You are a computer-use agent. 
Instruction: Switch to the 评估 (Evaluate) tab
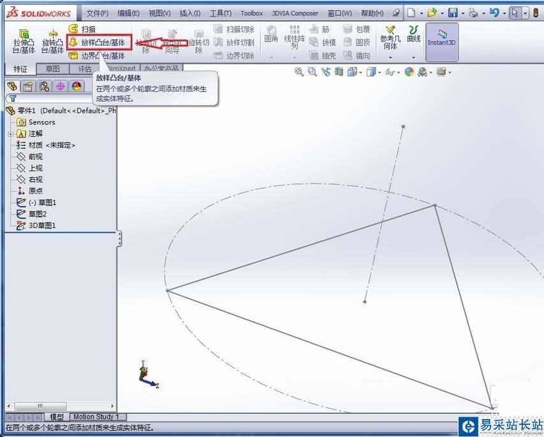click(x=84, y=69)
